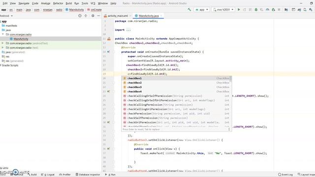Click the project panel gear settings icon

tap(93, 16)
